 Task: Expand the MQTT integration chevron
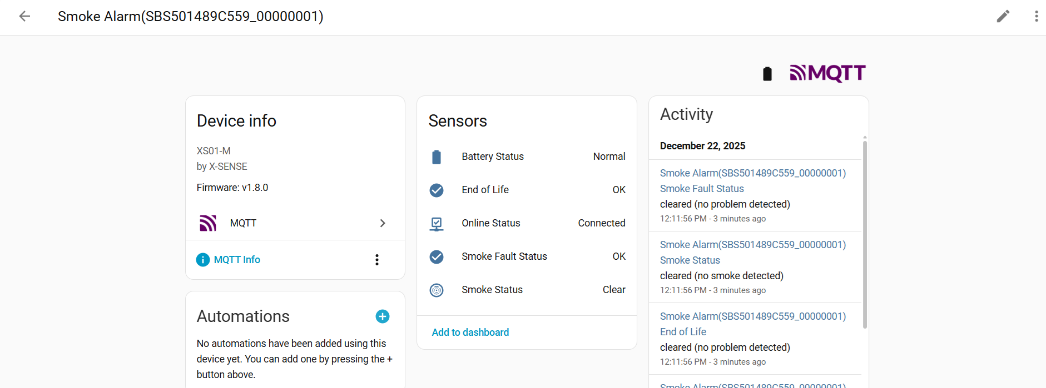tap(383, 223)
